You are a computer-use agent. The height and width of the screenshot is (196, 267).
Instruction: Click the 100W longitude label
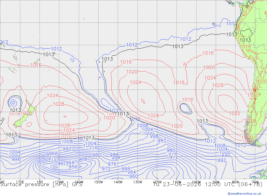tap(196, 182)
